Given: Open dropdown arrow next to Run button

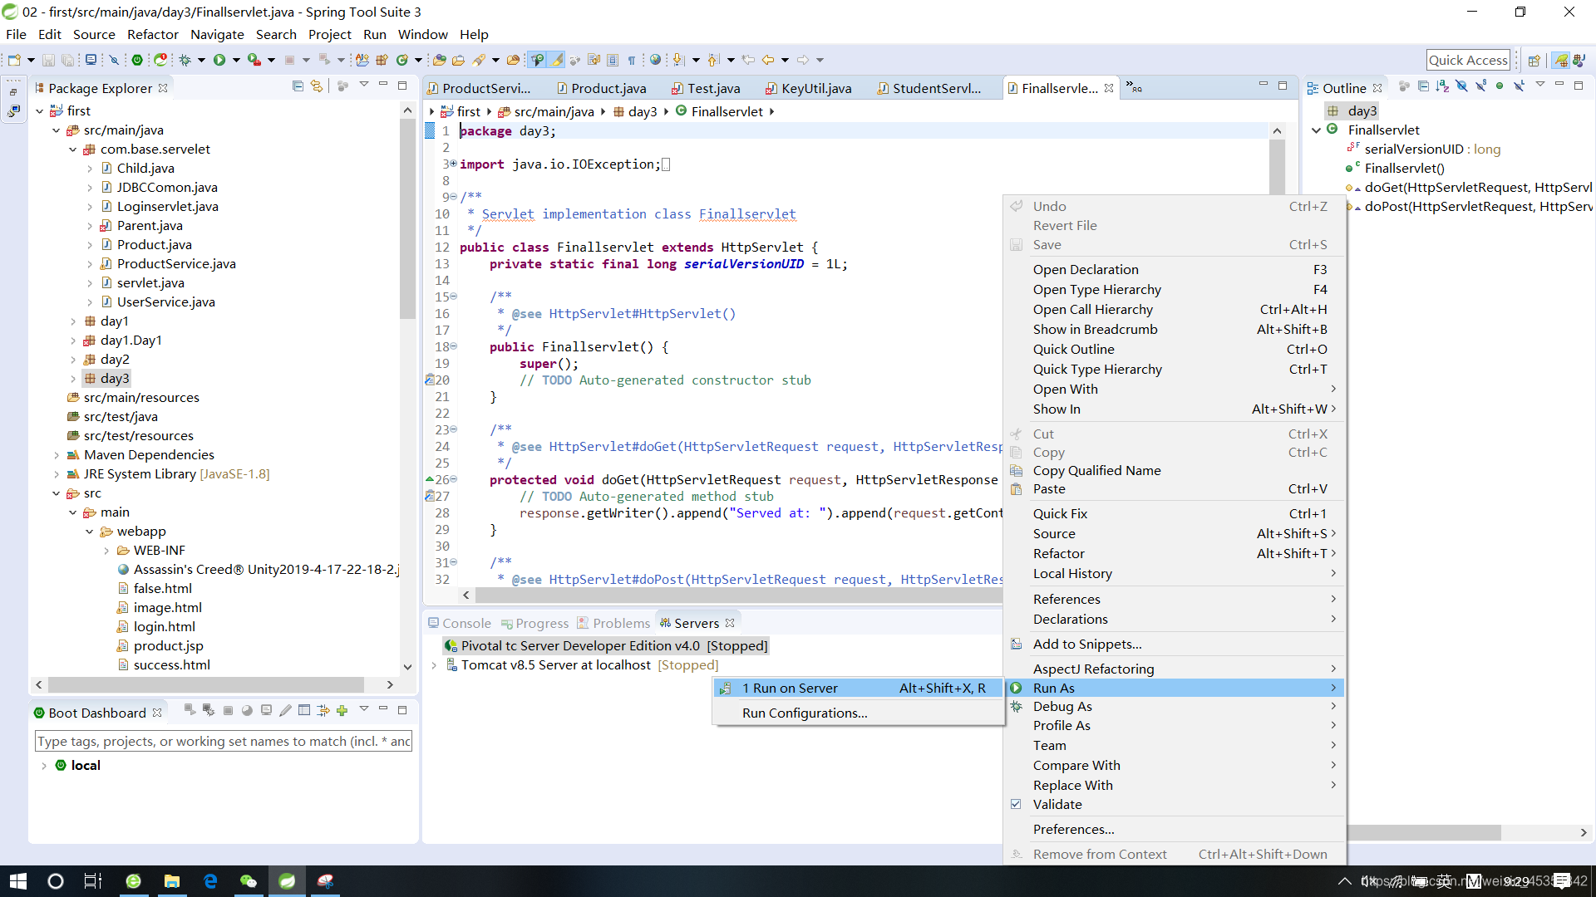Looking at the screenshot, I should click(x=236, y=60).
